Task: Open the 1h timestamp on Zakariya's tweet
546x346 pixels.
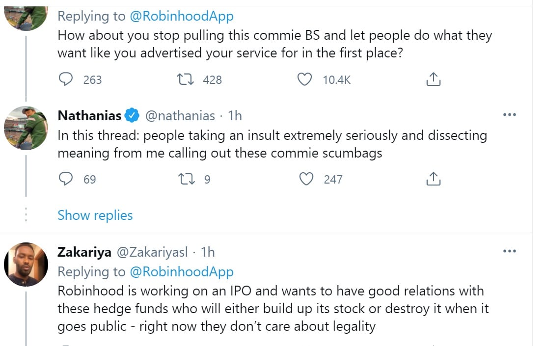Action: point(208,252)
